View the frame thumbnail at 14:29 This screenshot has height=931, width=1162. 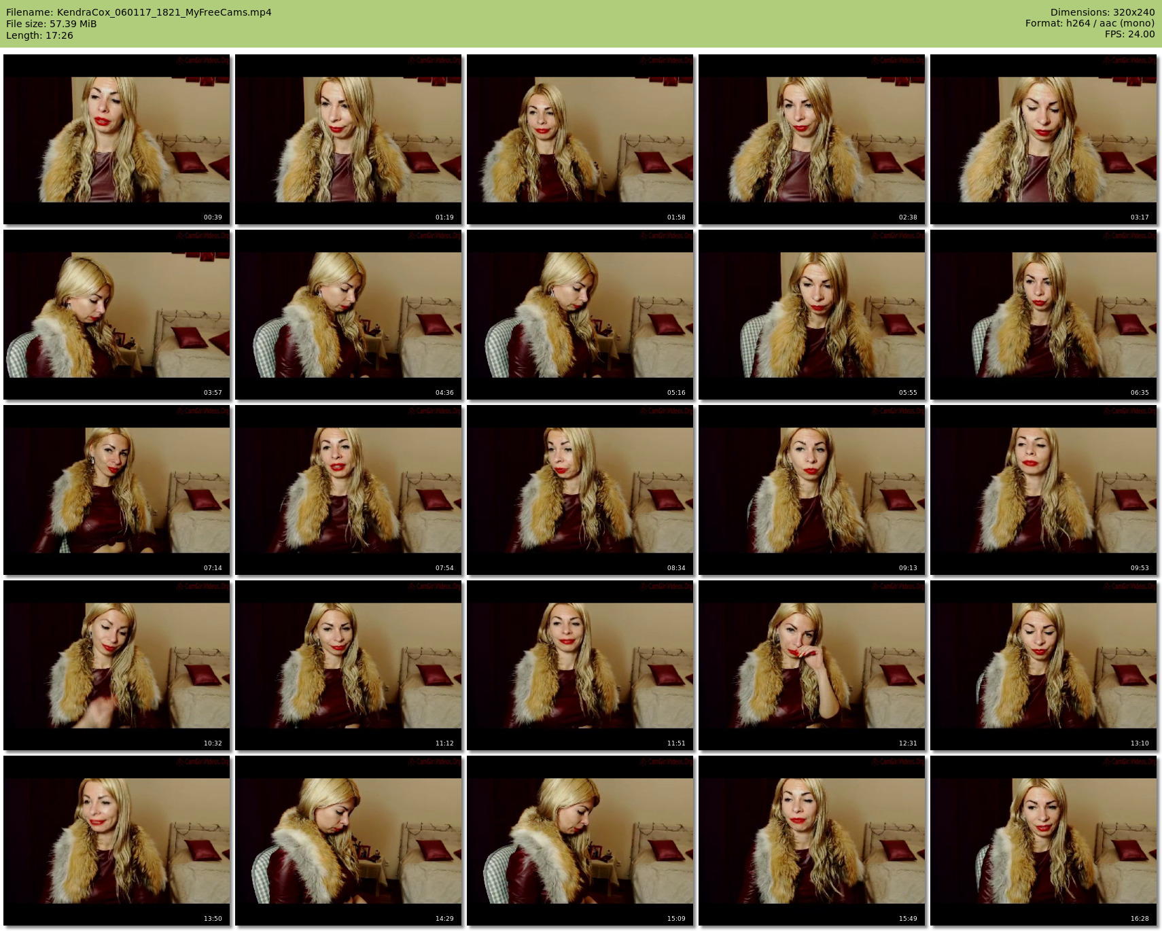pos(349,841)
